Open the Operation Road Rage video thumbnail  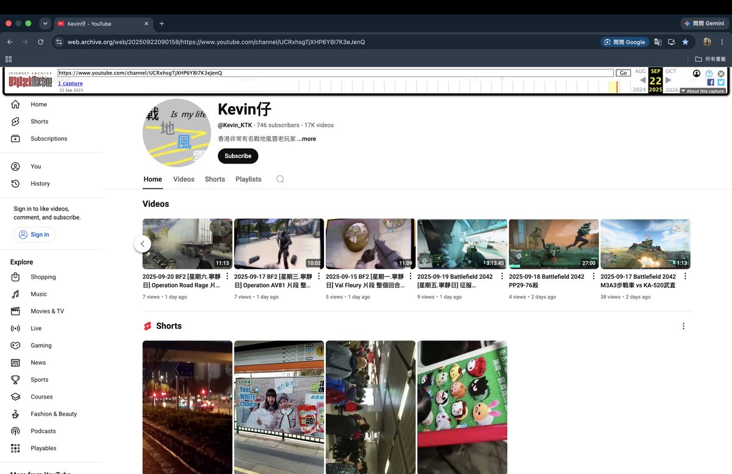point(187,244)
